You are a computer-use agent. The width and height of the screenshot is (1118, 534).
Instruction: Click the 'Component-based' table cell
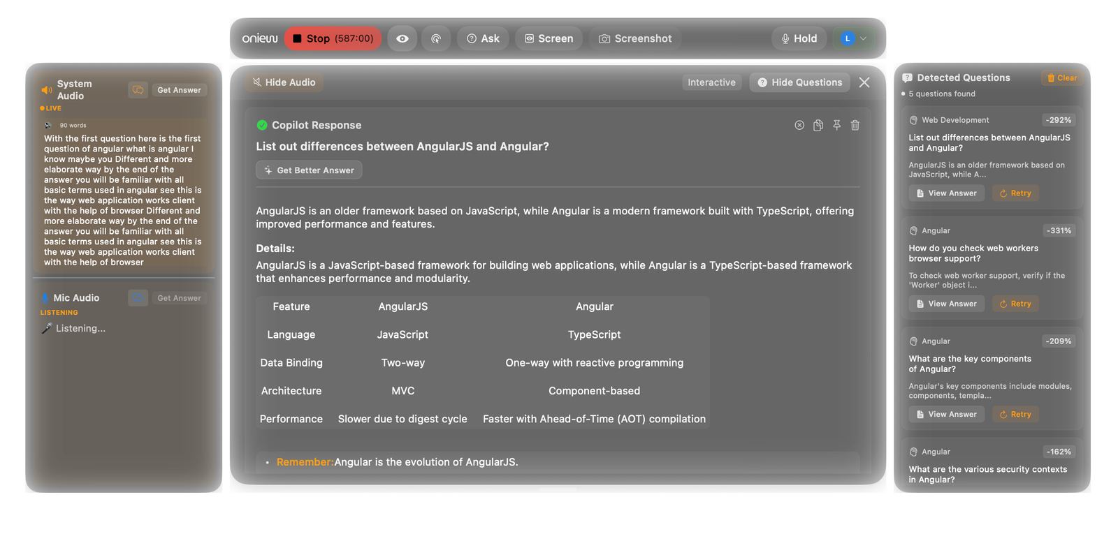[x=594, y=391]
